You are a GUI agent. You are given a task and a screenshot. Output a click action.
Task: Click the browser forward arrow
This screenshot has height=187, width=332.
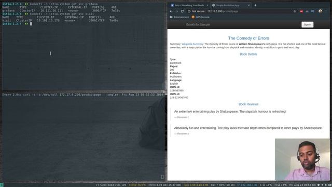tap(177, 11)
